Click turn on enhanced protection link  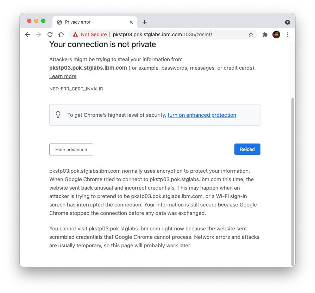pyautogui.click(x=202, y=115)
